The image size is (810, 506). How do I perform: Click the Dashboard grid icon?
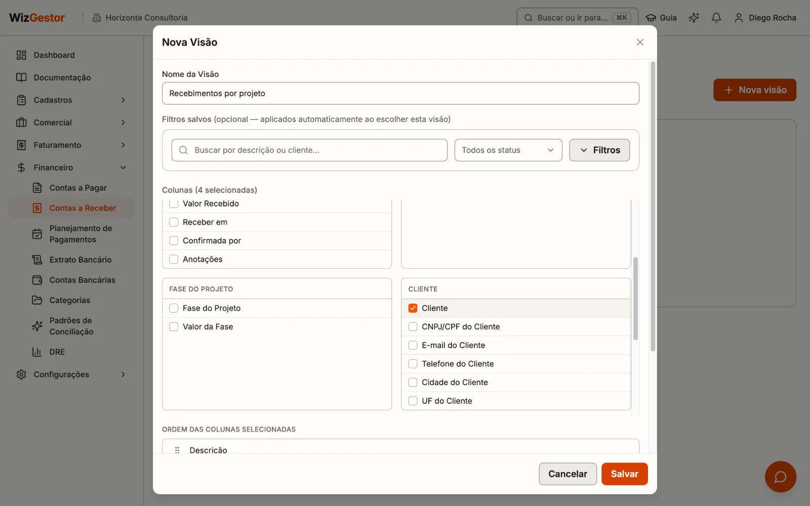pyautogui.click(x=21, y=55)
